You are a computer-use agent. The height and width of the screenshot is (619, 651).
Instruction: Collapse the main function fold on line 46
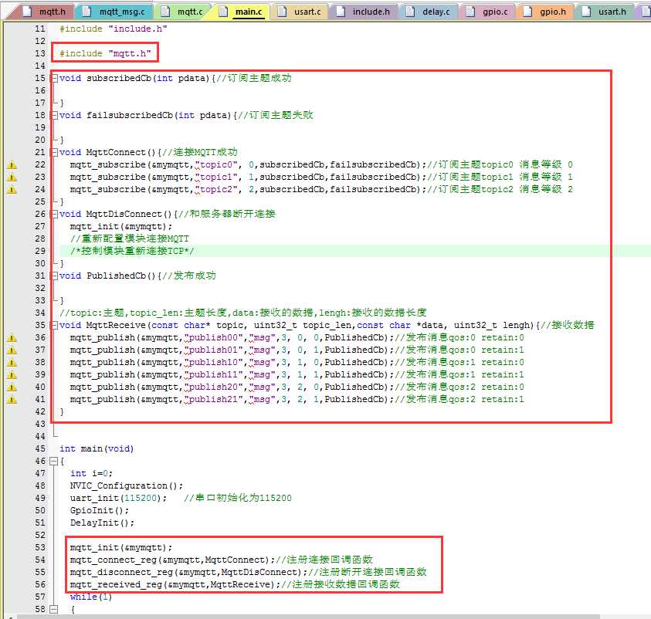click(53, 461)
